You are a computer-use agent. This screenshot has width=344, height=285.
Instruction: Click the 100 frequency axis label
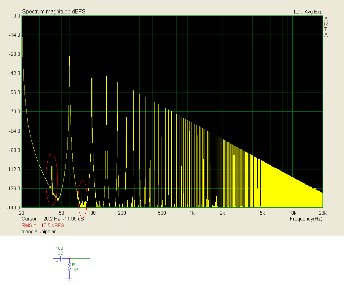click(92, 213)
